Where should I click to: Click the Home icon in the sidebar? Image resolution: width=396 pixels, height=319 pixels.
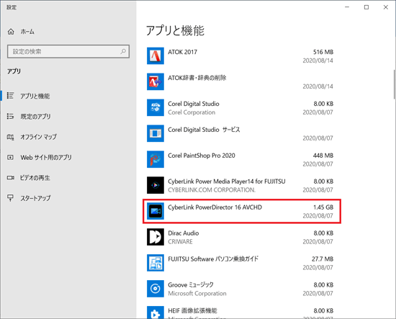[x=11, y=32]
